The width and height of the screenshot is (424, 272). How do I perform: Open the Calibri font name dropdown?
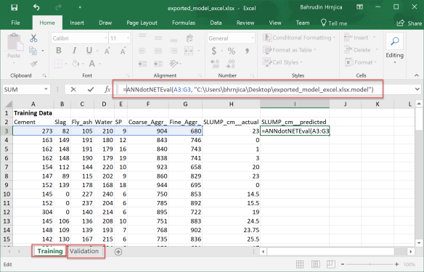tap(106, 38)
